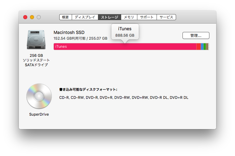Open the ディスプレイ tab
This screenshot has width=235, height=156.
tap(85, 17)
